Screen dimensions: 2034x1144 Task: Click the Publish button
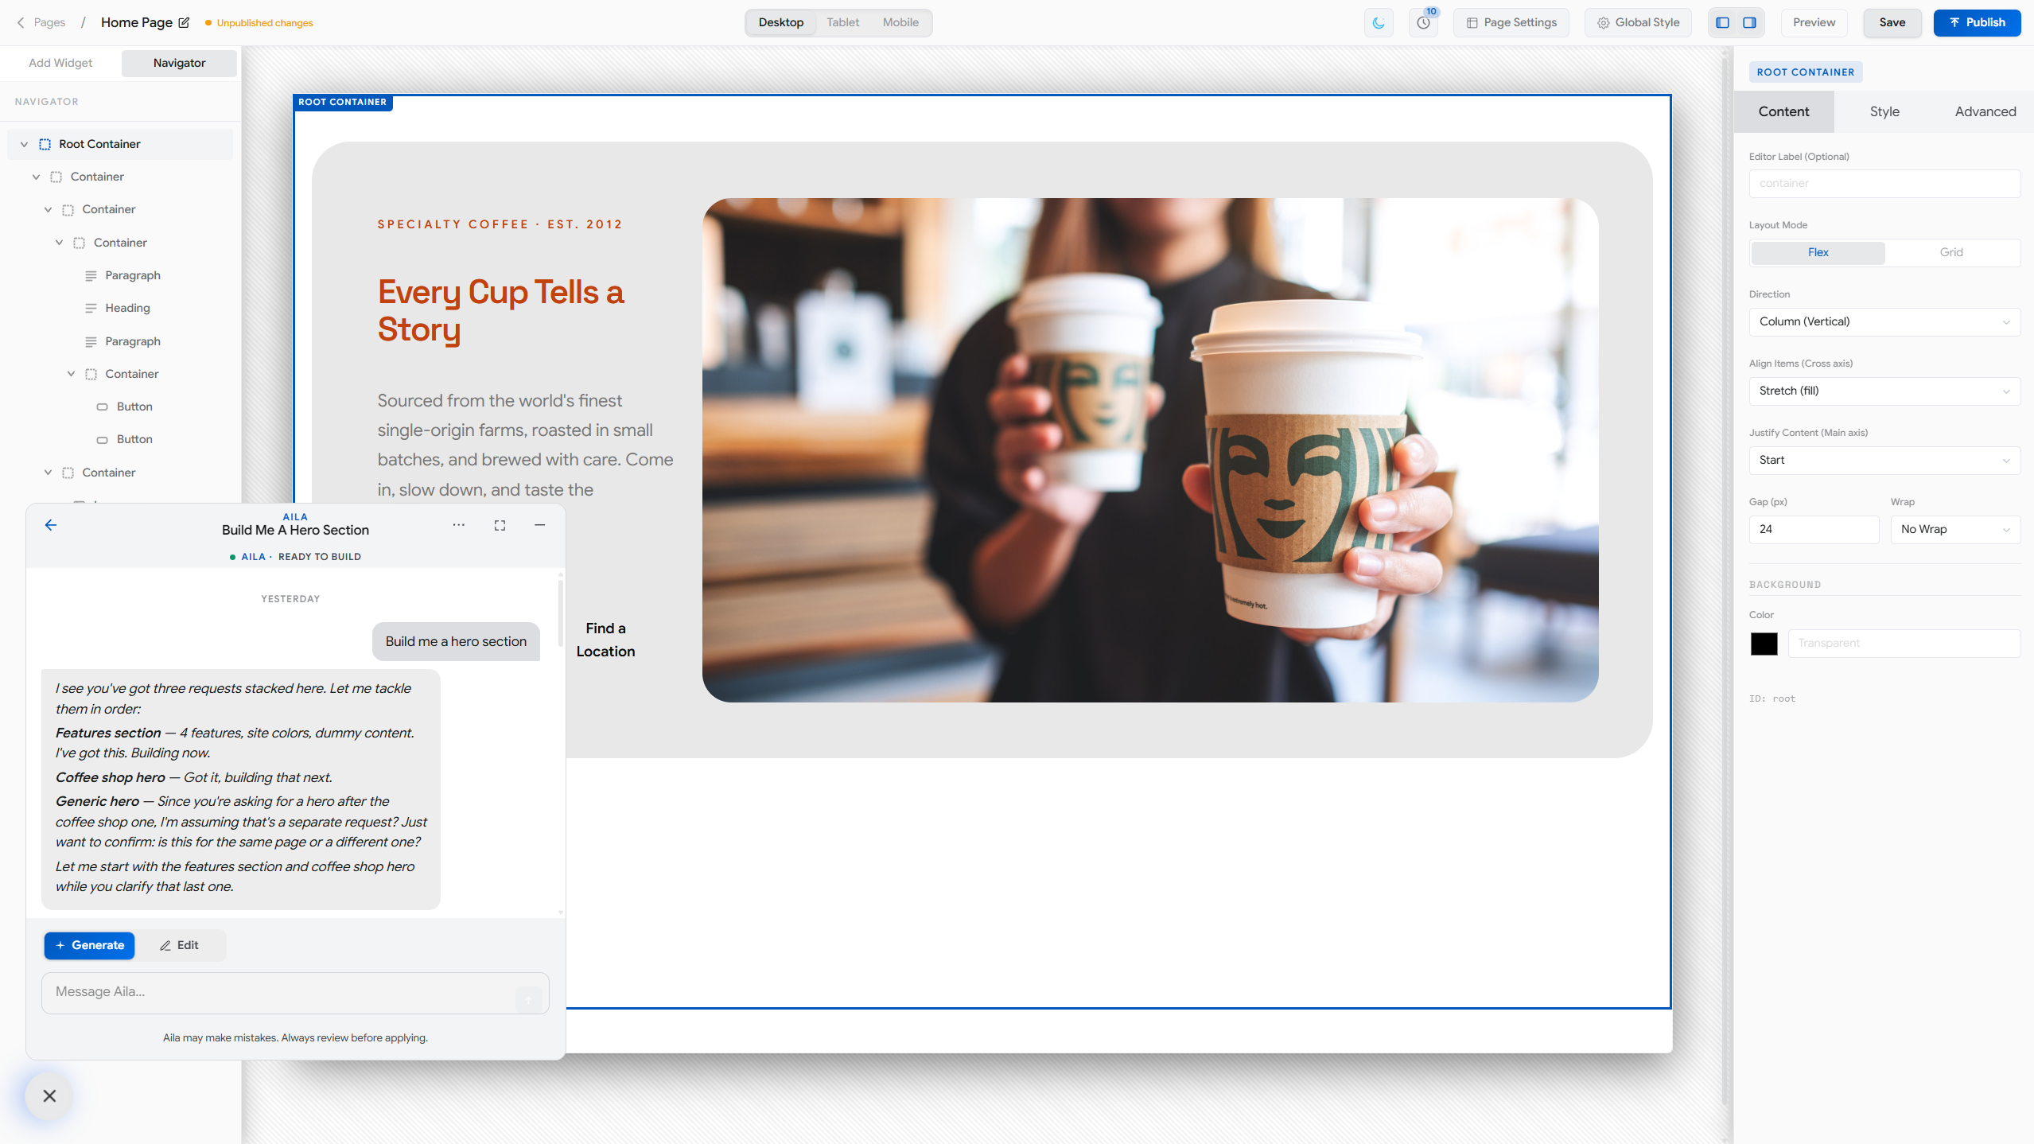click(x=1976, y=22)
